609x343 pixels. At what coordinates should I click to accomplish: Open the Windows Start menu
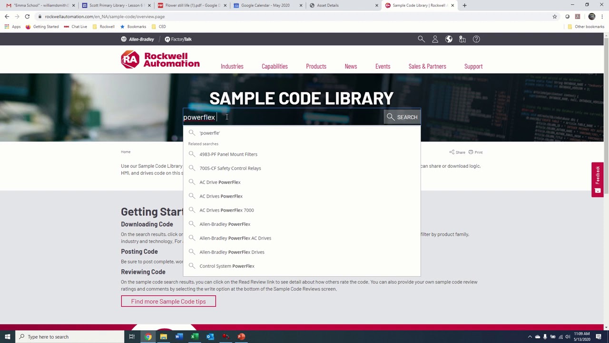pos(8,337)
